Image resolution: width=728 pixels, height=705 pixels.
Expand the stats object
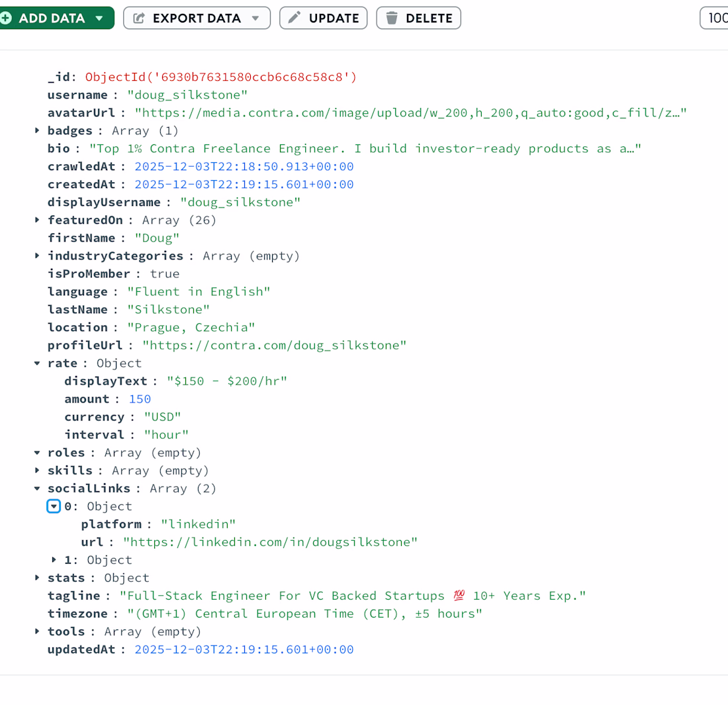coord(37,578)
